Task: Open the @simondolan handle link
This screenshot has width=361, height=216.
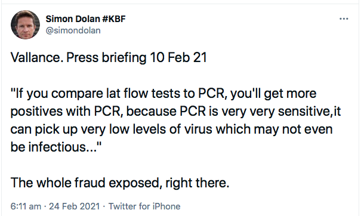Action: (x=73, y=30)
